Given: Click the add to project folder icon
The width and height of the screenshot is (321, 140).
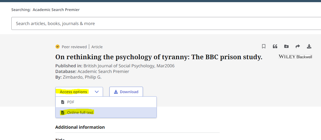Looking at the screenshot, I should [286, 46].
